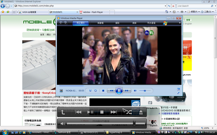The image size is (217, 135).
Task: Close the Mobile01 browser tab
Action: (x=77, y=12)
